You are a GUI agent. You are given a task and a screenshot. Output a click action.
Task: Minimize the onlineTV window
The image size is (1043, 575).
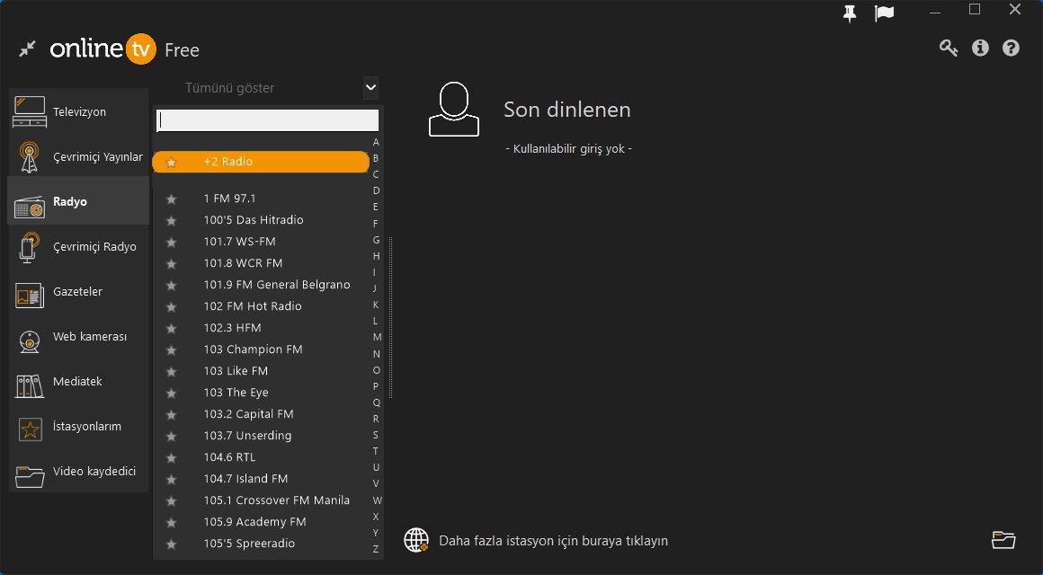[x=935, y=12]
